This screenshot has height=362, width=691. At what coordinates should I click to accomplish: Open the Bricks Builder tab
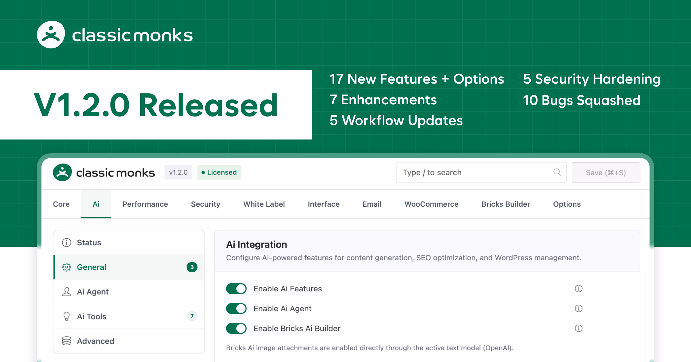(x=506, y=204)
